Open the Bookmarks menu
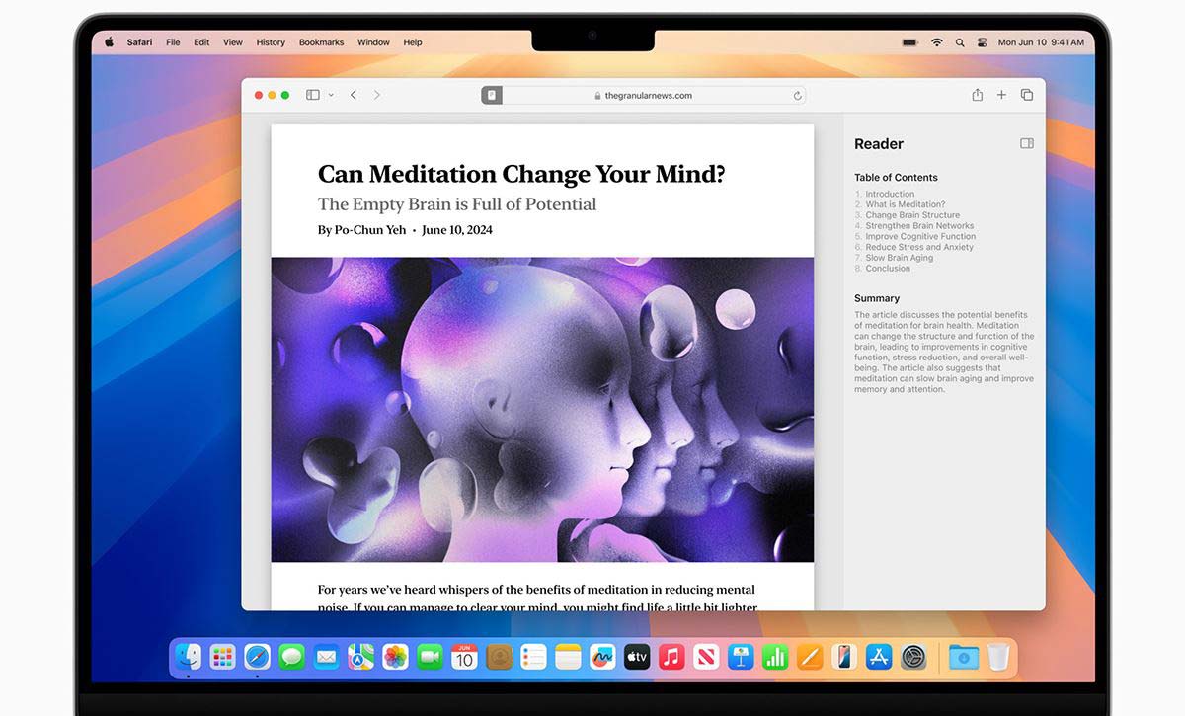1185x716 pixels. [x=321, y=42]
